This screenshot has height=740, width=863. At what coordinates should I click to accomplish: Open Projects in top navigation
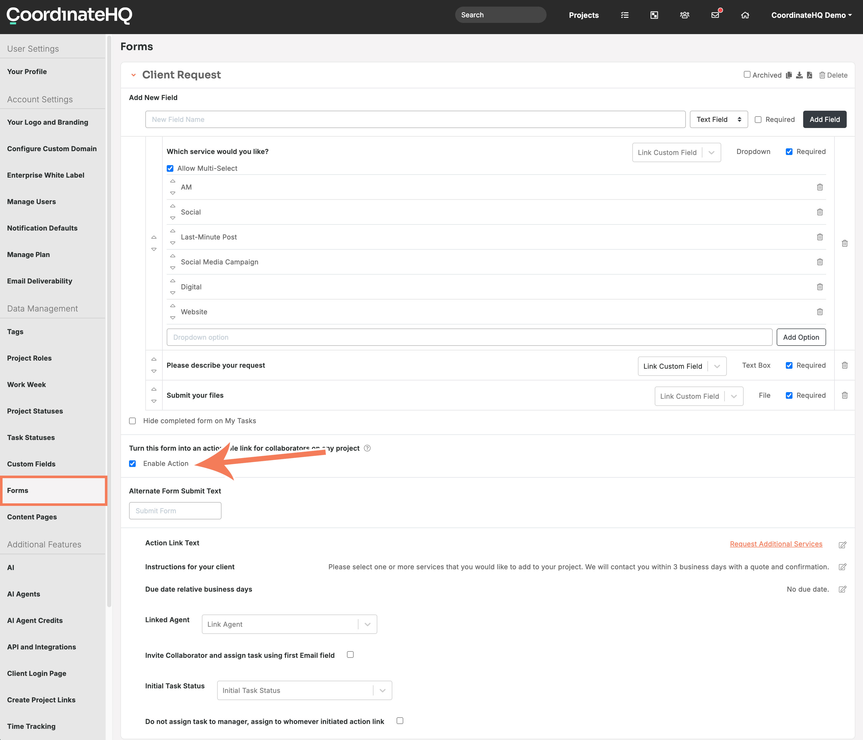click(583, 15)
